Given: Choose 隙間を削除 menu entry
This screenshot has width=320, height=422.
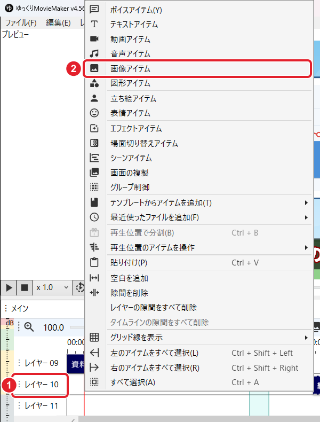Looking at the screenshot, I should [x=198, y=293].
